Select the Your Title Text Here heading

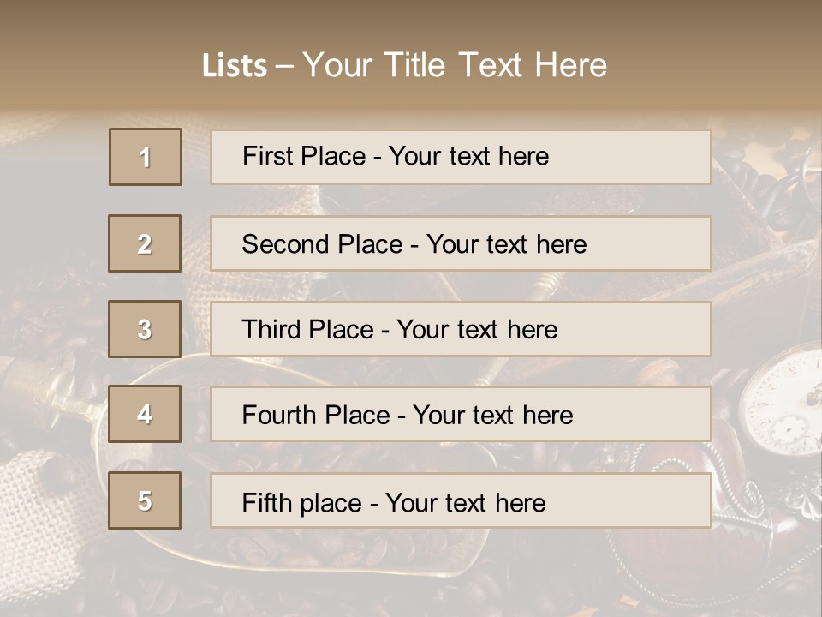[x=454, y=65]
